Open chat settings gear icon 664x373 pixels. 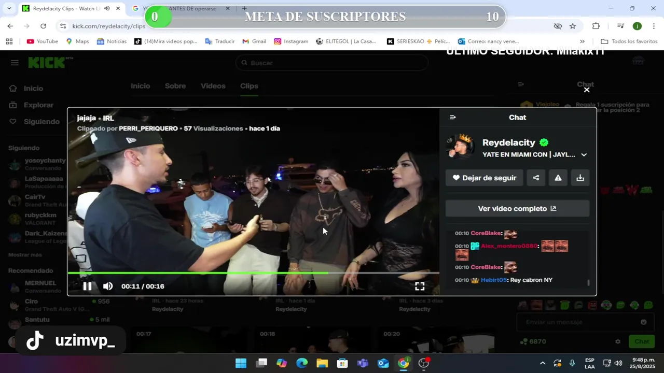[618, 341]
